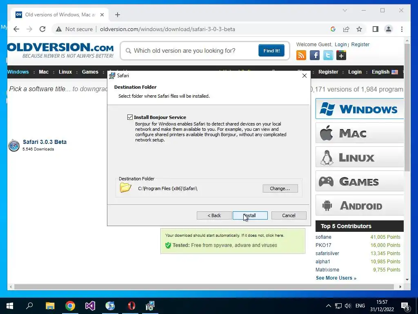Image resolution: width=418 pixels, height=314 pixels.
Task: Click the Google icon in address bar
Action: [333, 29]
